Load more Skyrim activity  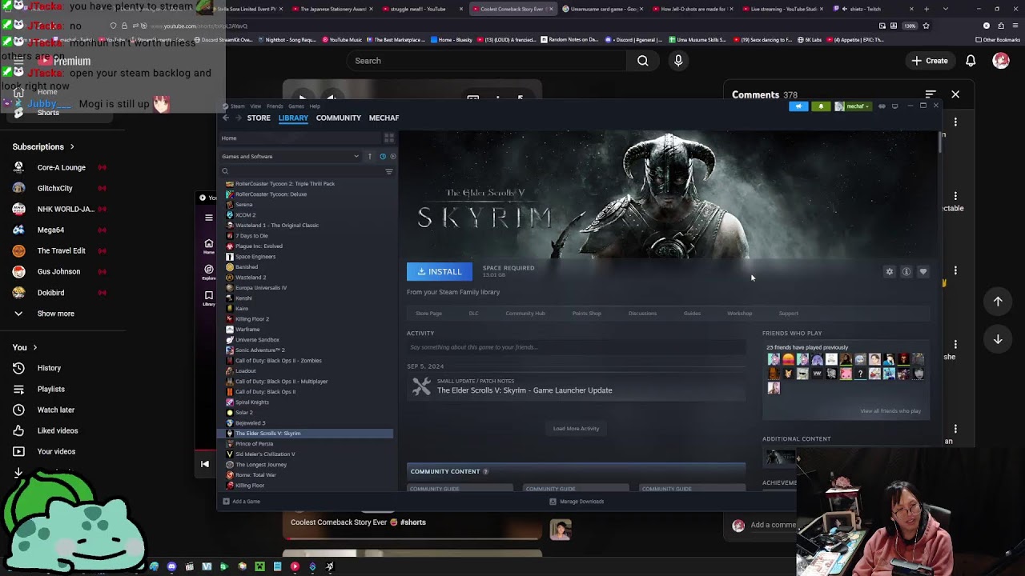point(576,429)
